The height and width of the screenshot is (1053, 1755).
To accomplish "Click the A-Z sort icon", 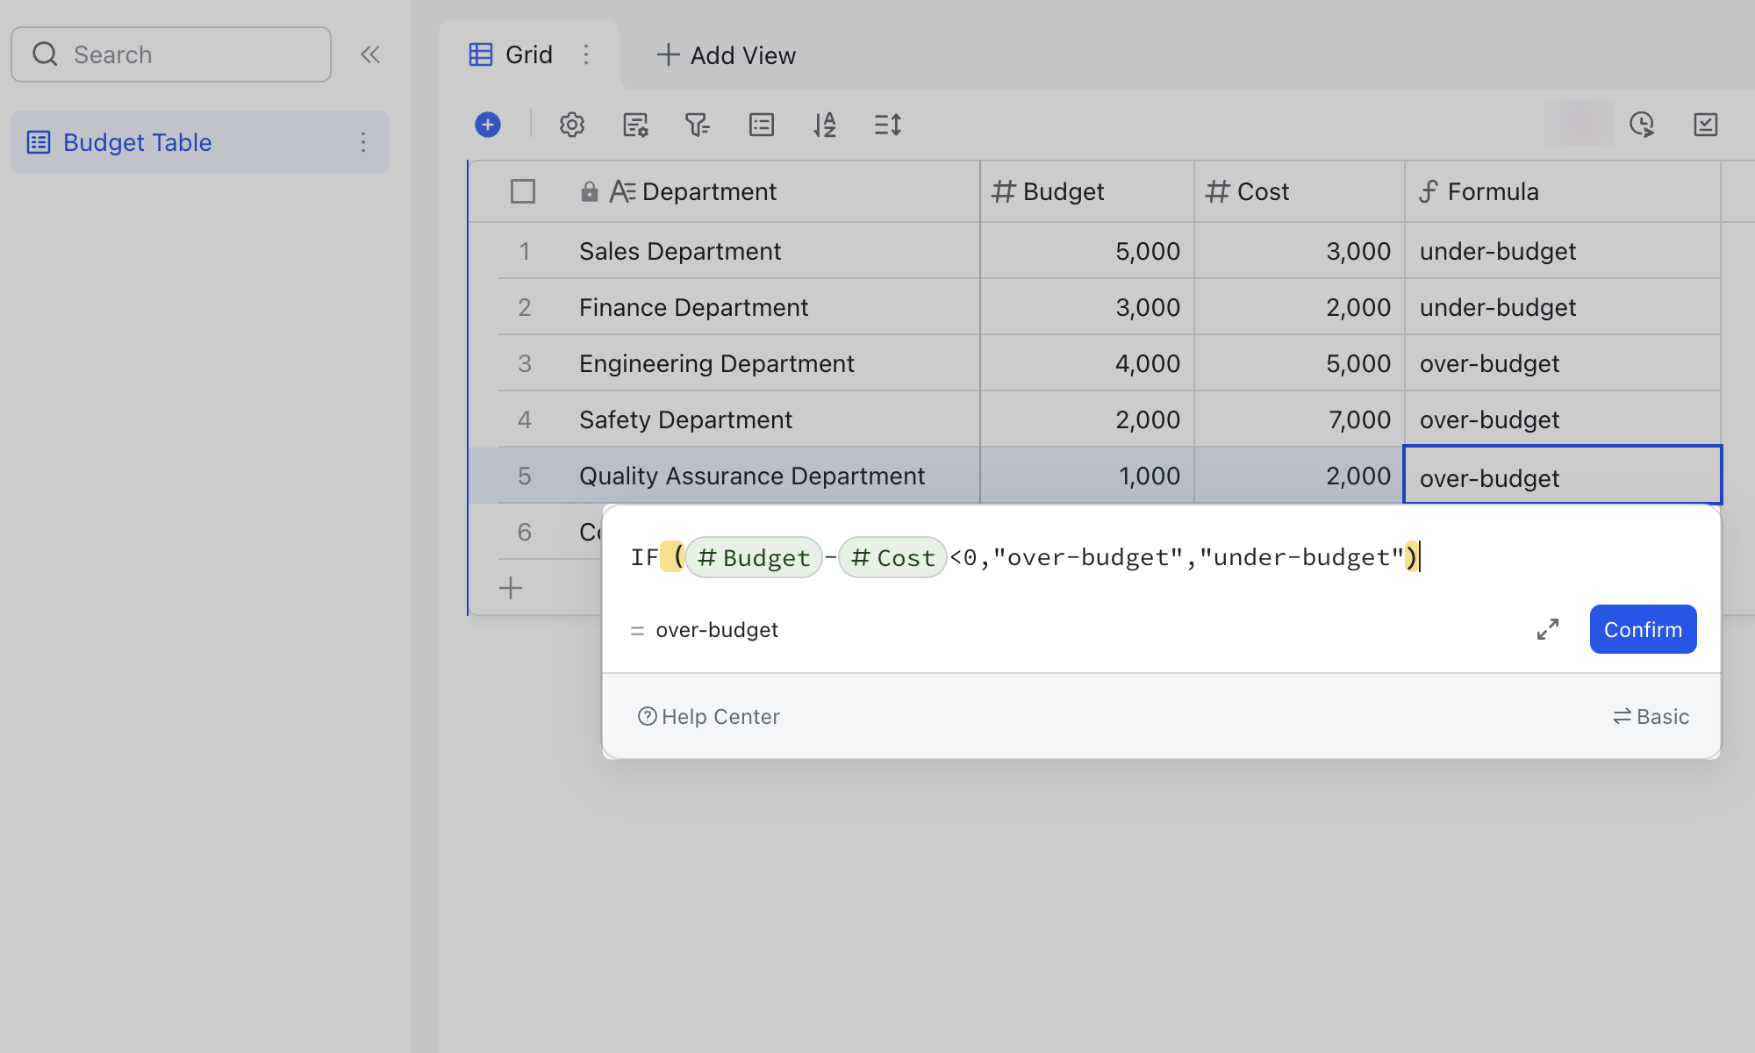I will pos(824,125).
